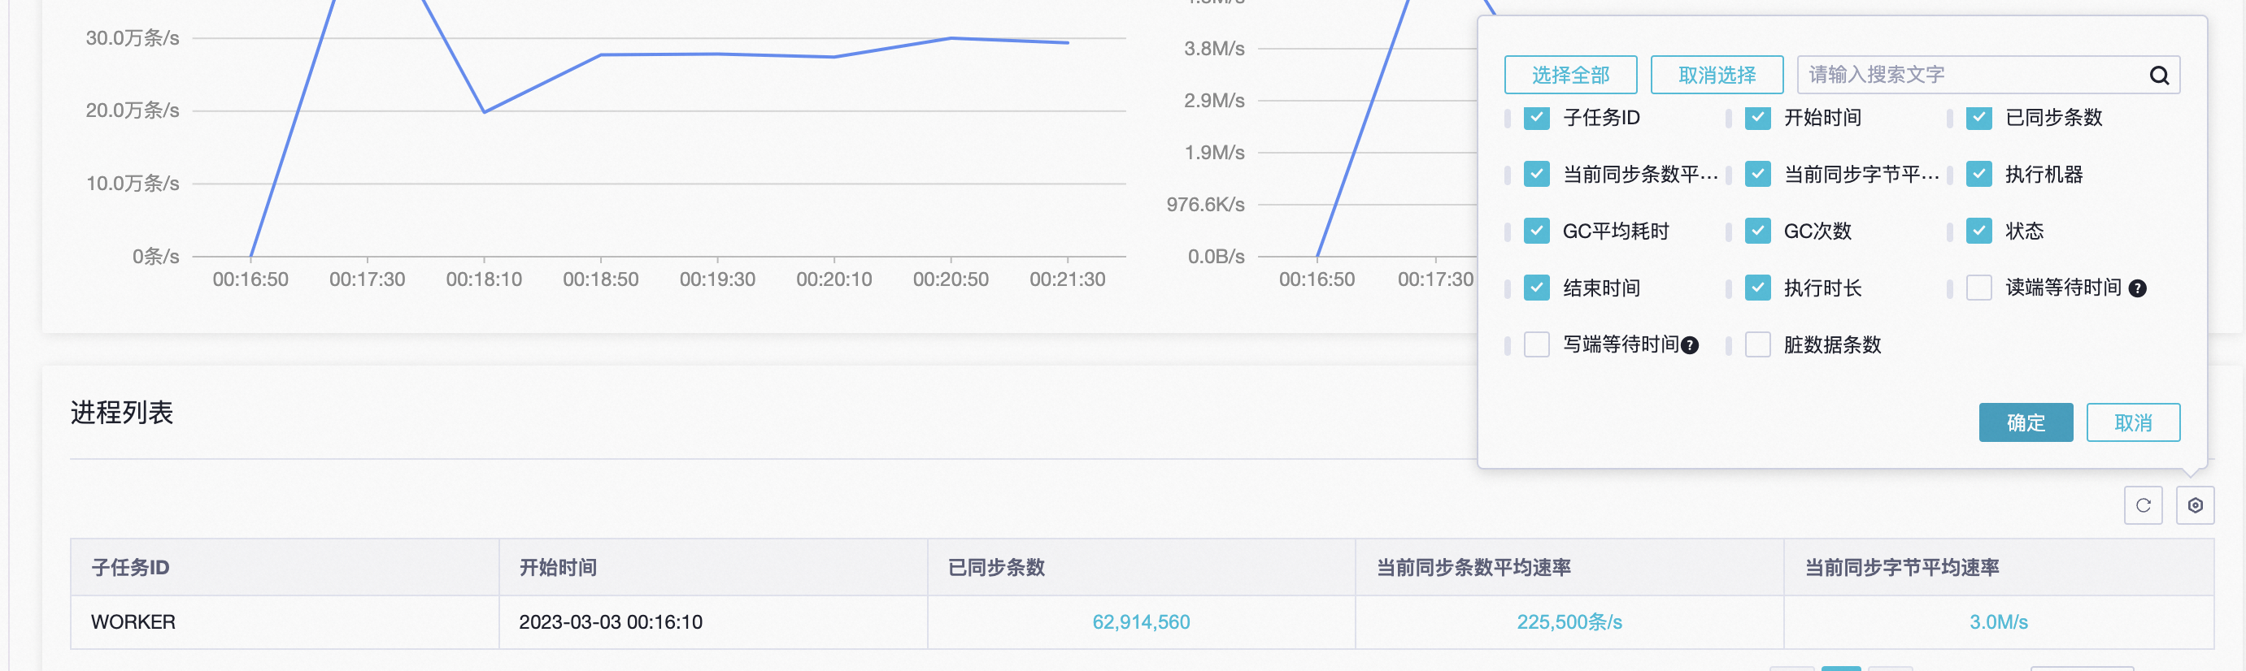The image size is (2246, 671).
Task: Click the 已同步条数 column header
Action: click(1142, 567)
